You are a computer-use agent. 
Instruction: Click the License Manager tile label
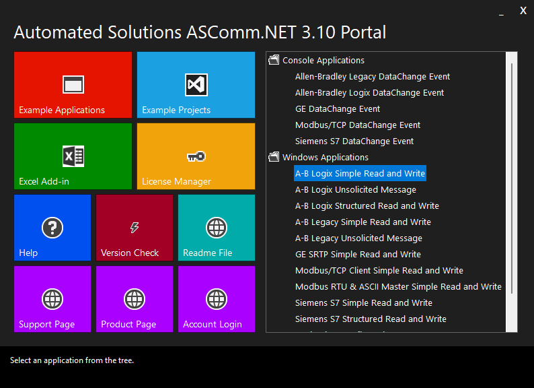tap(176, 182)
